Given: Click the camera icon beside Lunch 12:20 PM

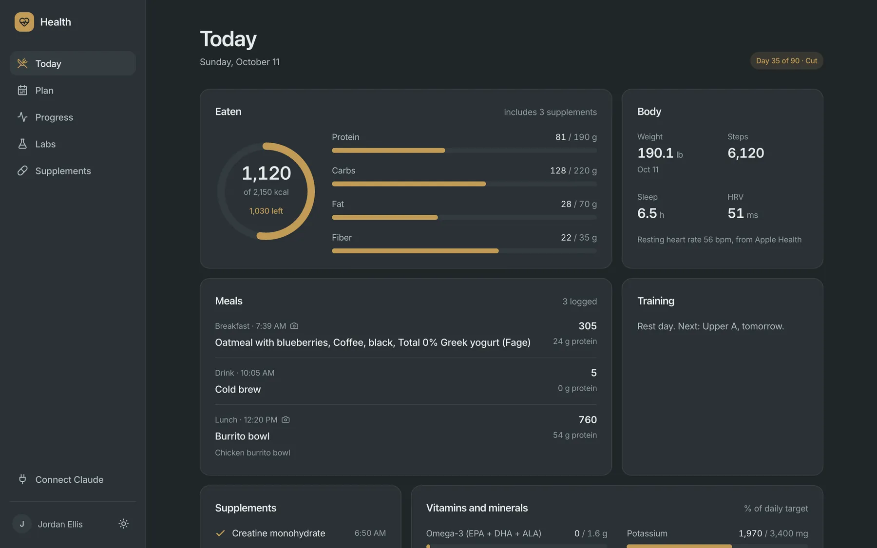Looking at the screenshot, I should coord(286,419).
